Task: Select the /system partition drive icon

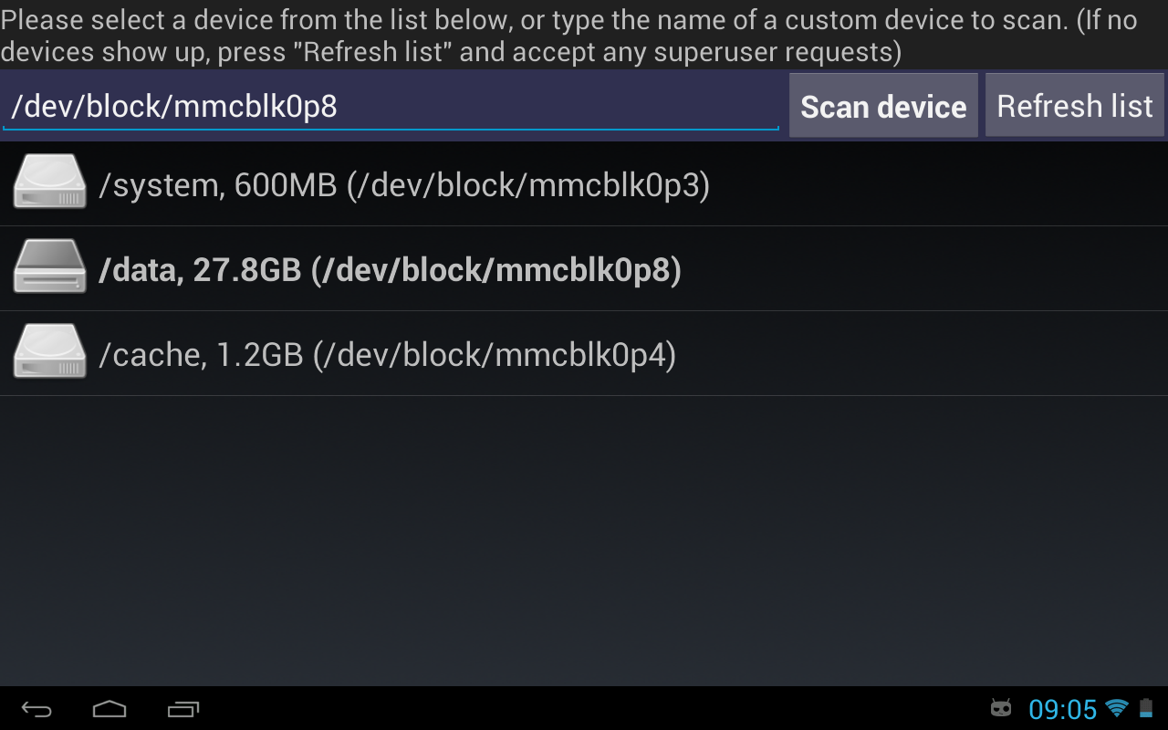Action: point(48,181)
